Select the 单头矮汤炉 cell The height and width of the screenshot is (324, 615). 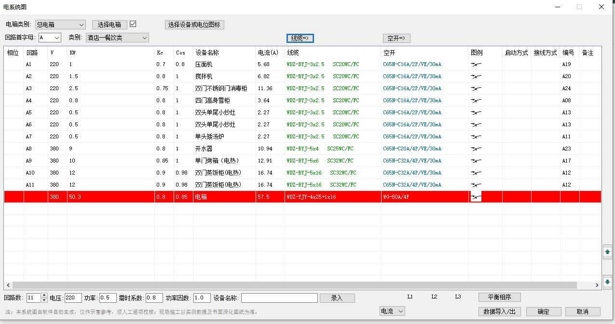pyautogui.click(x=224, y=136)
